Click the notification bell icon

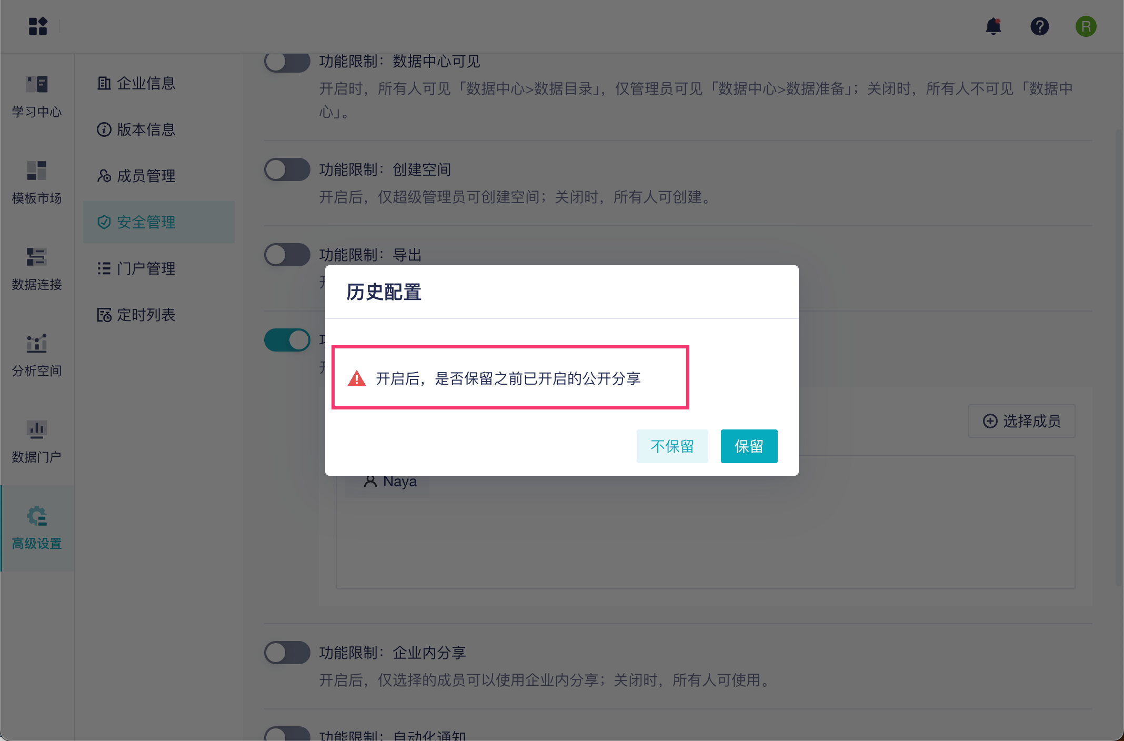(x=993, y=26)
